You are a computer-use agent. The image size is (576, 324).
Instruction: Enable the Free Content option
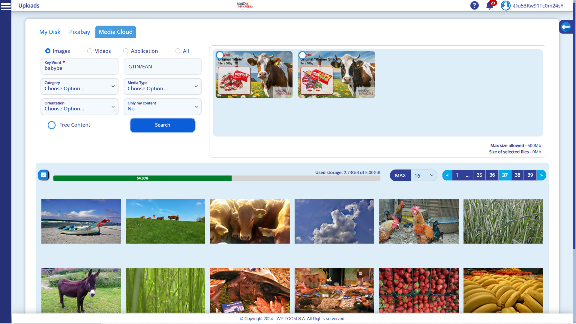(51, 125)
